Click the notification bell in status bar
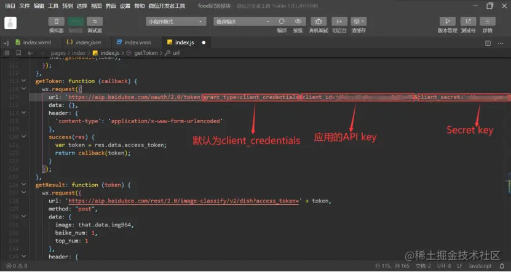 pos(502,266)
